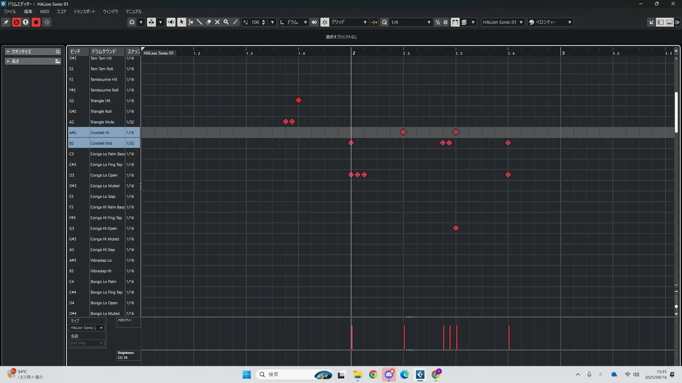
Task: Select the Zoom magnifier tool
Action: (226, 22)
